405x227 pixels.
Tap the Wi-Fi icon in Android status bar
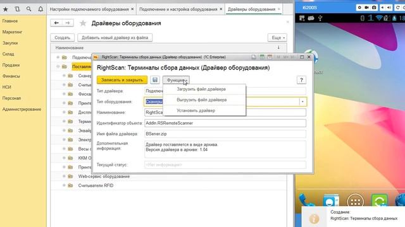[379, 18]
